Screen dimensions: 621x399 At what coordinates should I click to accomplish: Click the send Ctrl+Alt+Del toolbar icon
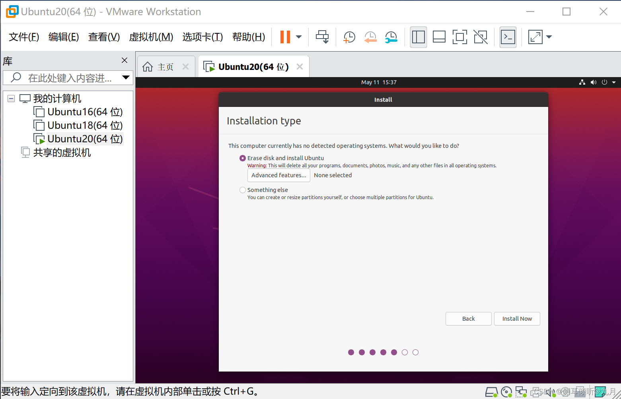pos(322,37)
